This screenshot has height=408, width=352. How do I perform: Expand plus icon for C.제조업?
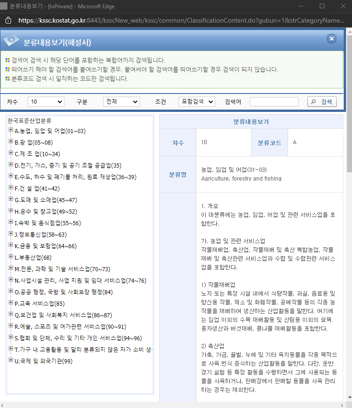[x=11, y=152]
